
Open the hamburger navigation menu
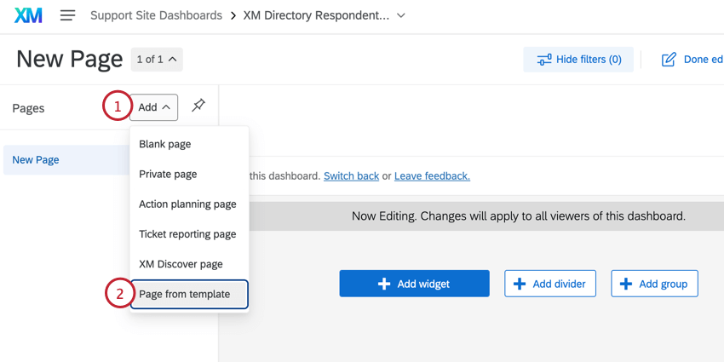[x=68, y=15]
